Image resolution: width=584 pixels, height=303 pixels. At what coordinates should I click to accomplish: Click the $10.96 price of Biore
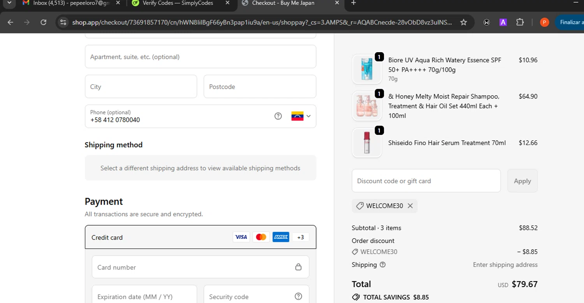pyautogui.click(x=528, y=60)
